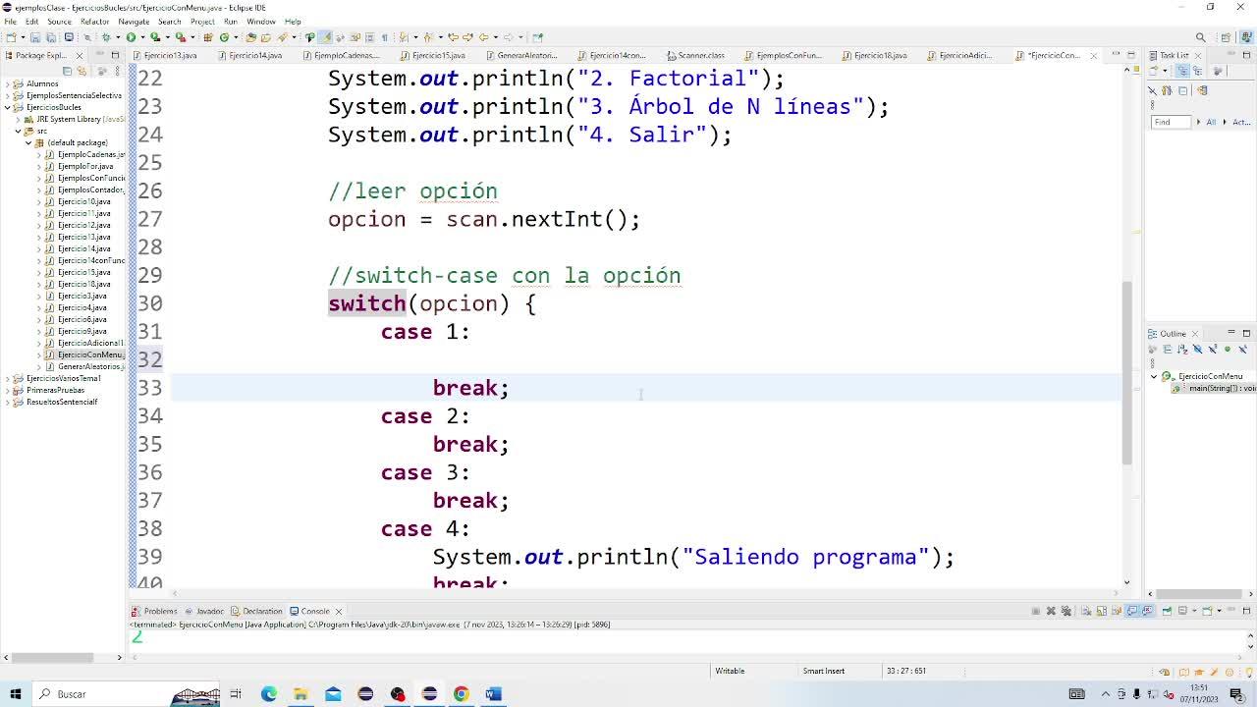Open Microsoft Edge from the taskbar
The height and width of the screenshot is (707, 1257).
268,694
